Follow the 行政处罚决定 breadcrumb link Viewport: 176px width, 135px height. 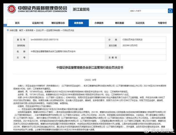pyautogui.click(x=68, y=30)
